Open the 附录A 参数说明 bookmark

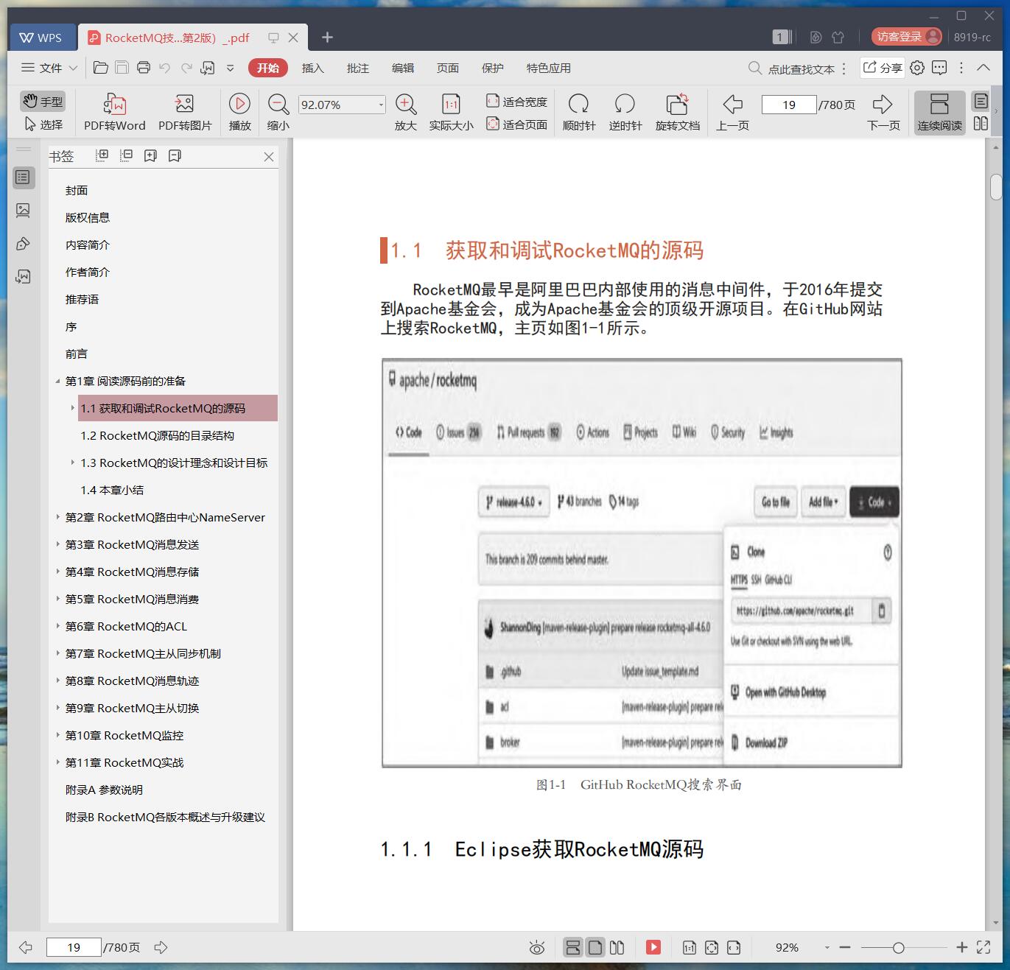[104, 790]
